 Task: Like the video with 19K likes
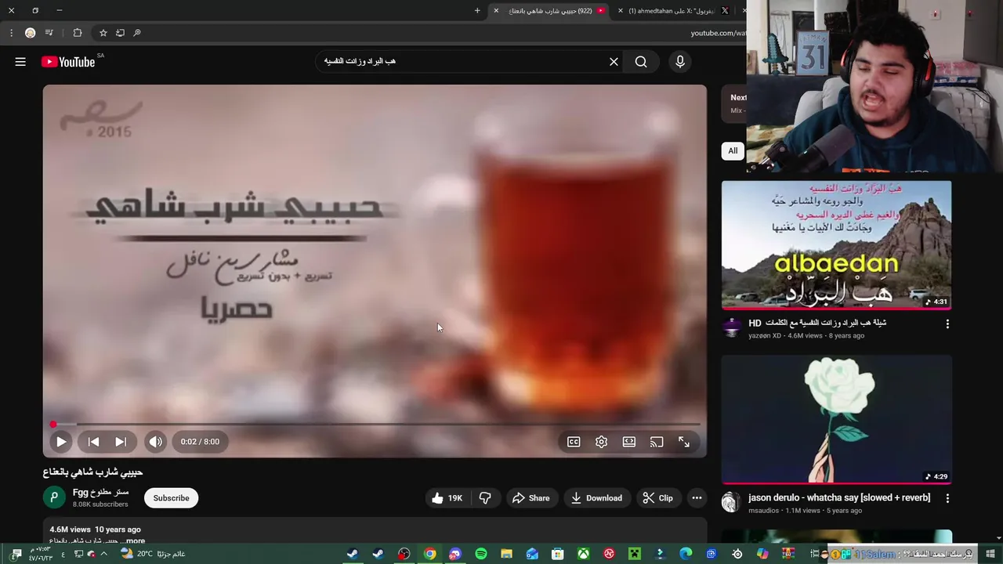tap(447, 498)
